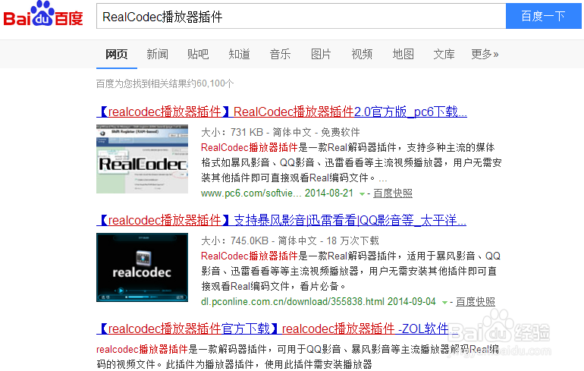Open the 视频 tab
The width and height of the screenshot is (584, 371).
pos(362,55)
